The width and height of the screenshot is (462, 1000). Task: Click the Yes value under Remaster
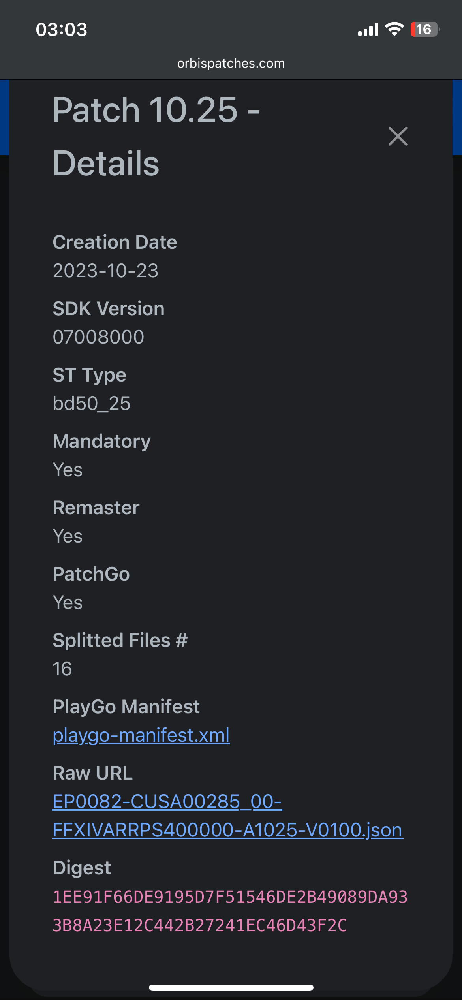[x=68, y=536]
